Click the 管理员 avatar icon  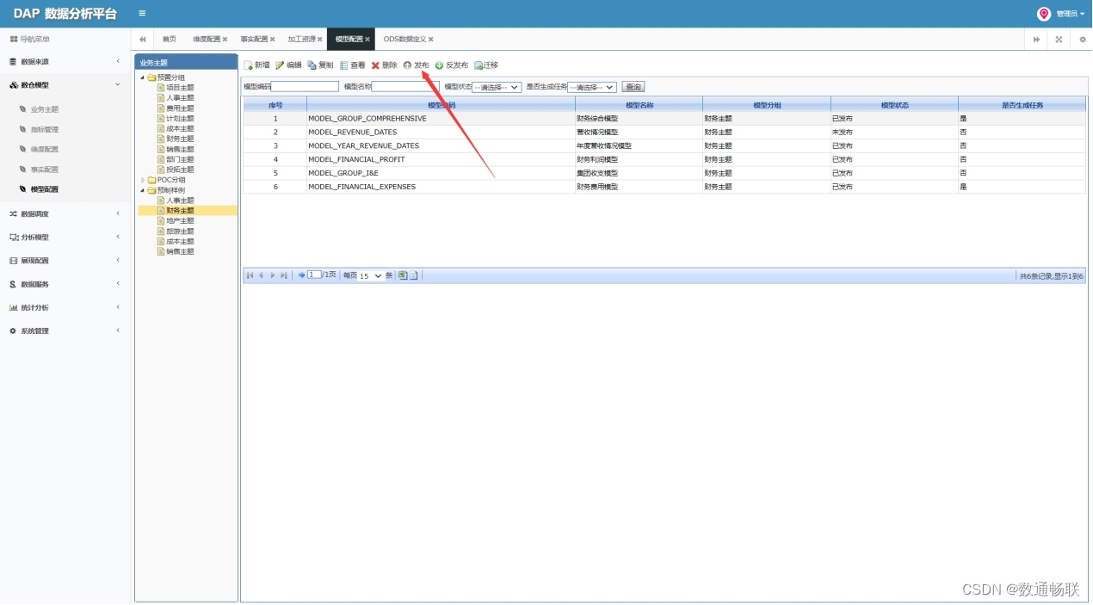(1044, 14)
